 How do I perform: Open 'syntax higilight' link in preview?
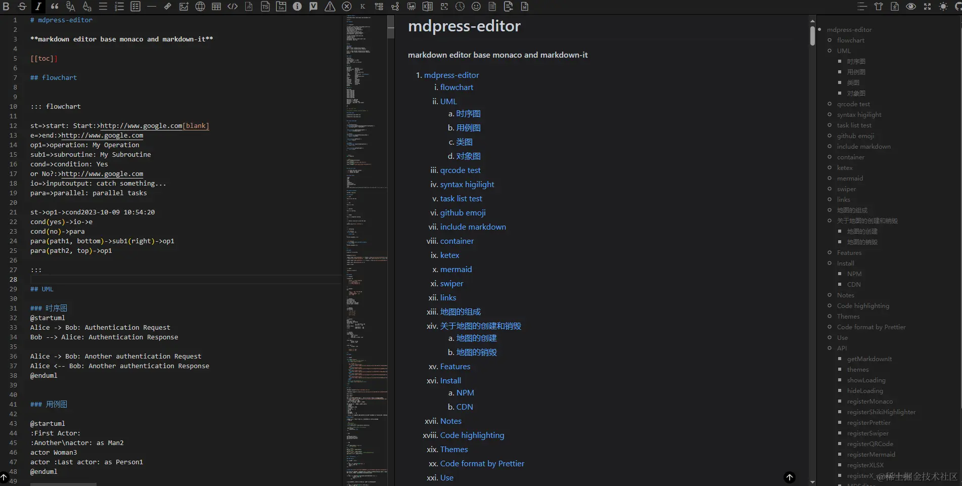pyautogui.click(x=467, y=184)
